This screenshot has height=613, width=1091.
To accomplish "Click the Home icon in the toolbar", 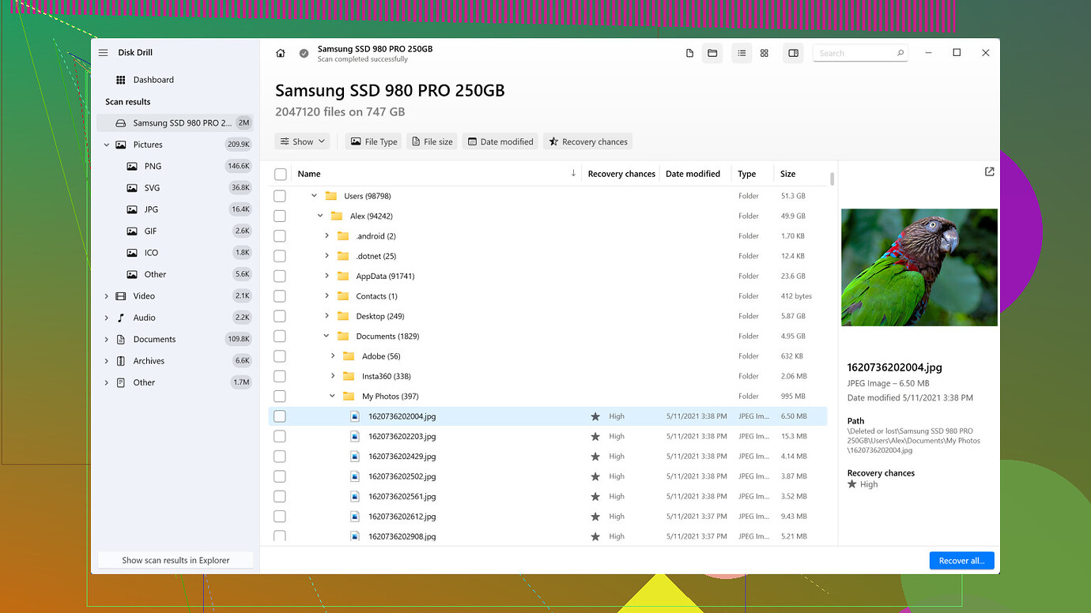I will [280, 52].
